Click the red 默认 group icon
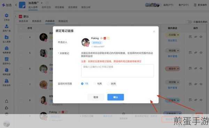The width and height of the screenshot is (209, 128). point(21,16)
